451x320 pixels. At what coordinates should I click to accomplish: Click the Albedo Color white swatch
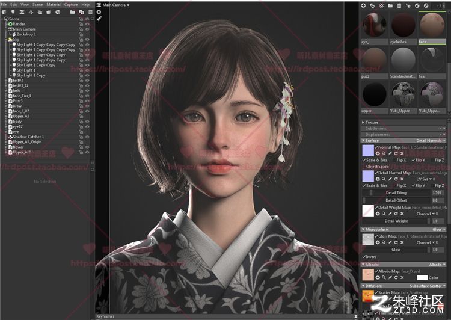coord(422,278)
